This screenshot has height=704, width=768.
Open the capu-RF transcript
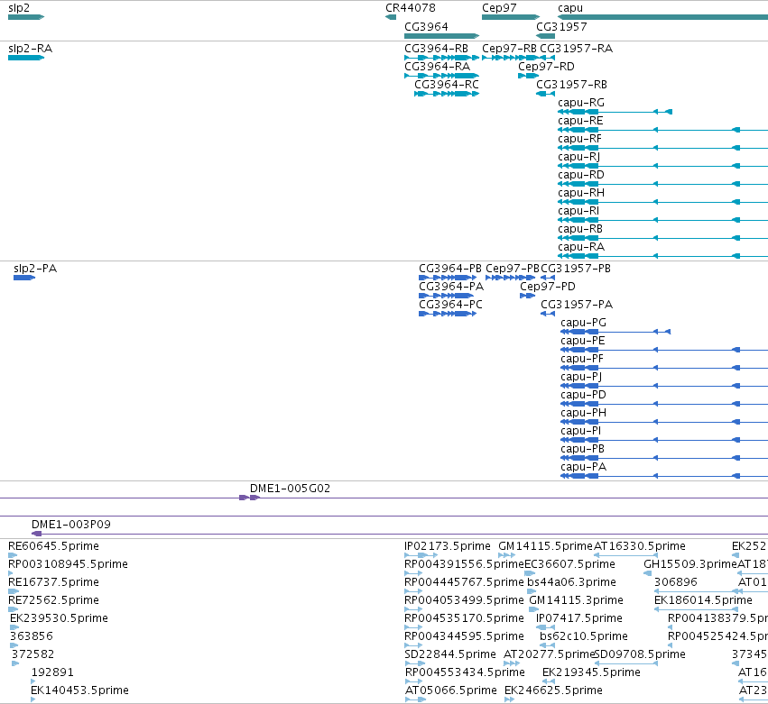pyautogui.click(x=662, y=148)
